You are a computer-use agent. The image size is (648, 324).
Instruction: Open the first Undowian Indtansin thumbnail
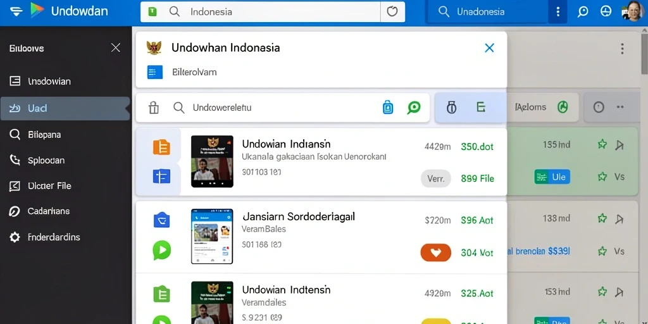(x=212, y=161)
